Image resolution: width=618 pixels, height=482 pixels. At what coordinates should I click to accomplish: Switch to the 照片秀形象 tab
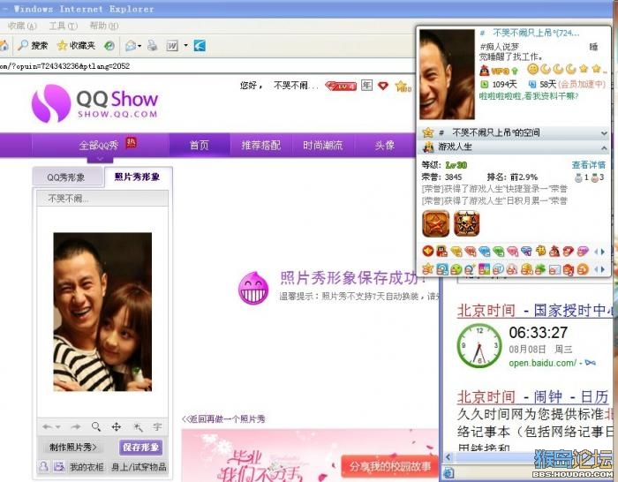pyautogui.click(x=138, y=177)
